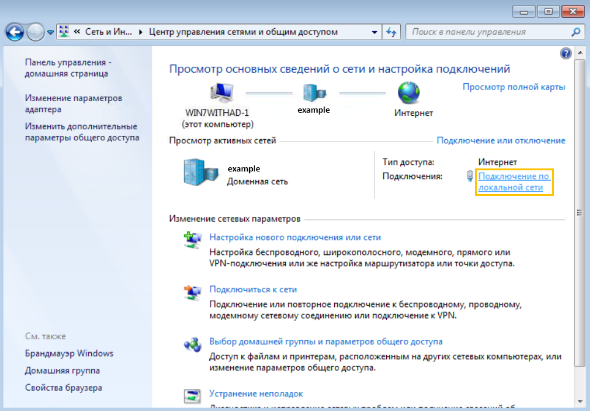Select Изменение параметров адаптера in sidebar
The width and height of the screenshot is (590, 411).
pos(73,104)
